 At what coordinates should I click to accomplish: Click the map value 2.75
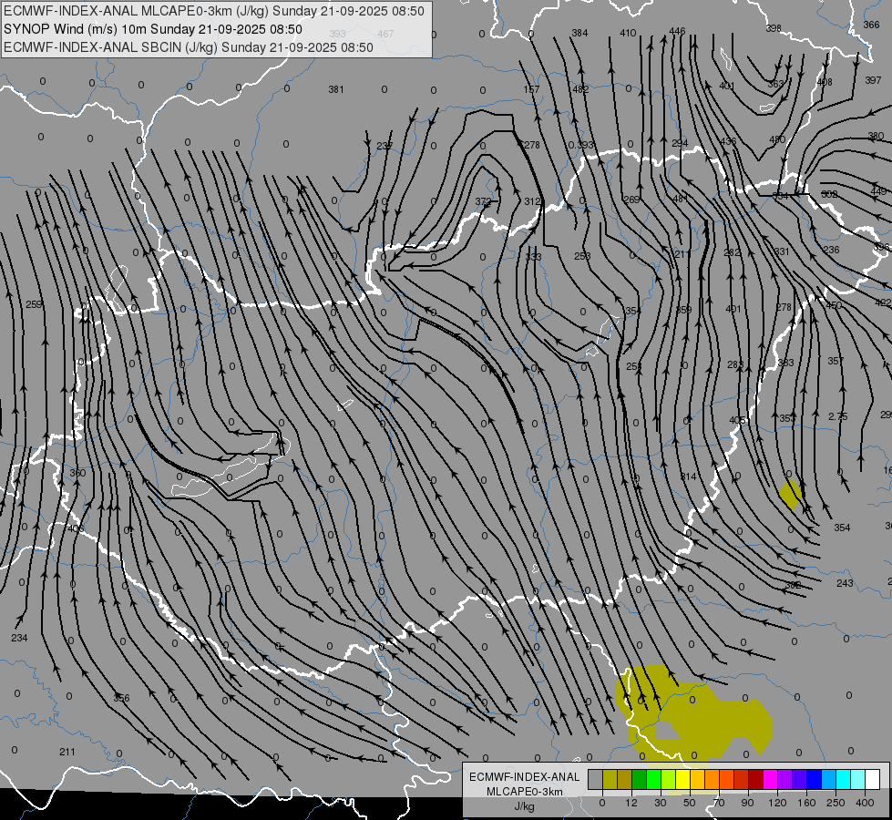pyautogui.click(x=838, y=416)
